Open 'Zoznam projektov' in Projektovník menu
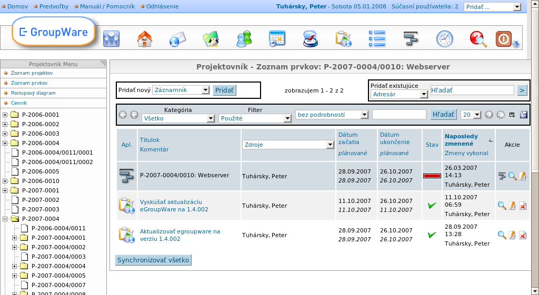The height and width of the screenshot is (295, 539). coord(32,73)
